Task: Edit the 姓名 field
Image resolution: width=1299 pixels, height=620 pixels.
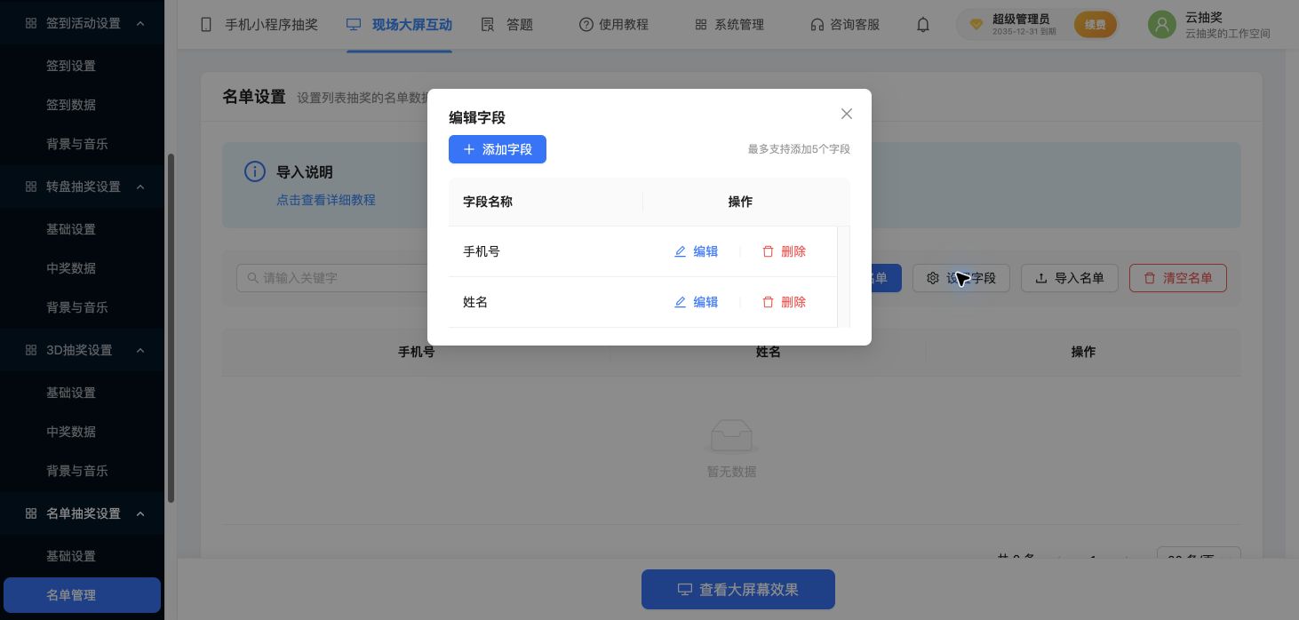Action: (x=696, y=302)
